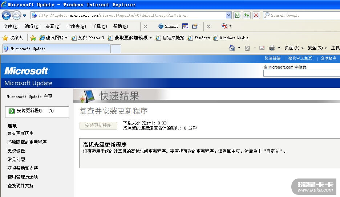Image resolution: width=340 pixels, height=197 pixels.
Task: Click the 安装更新程序 (0) sidebar button
Action: click(37, 112)
